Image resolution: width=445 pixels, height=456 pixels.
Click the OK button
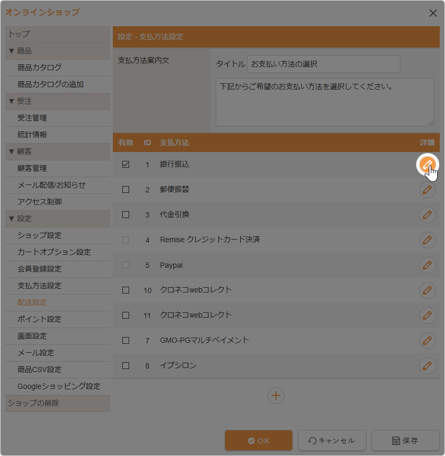259,441
